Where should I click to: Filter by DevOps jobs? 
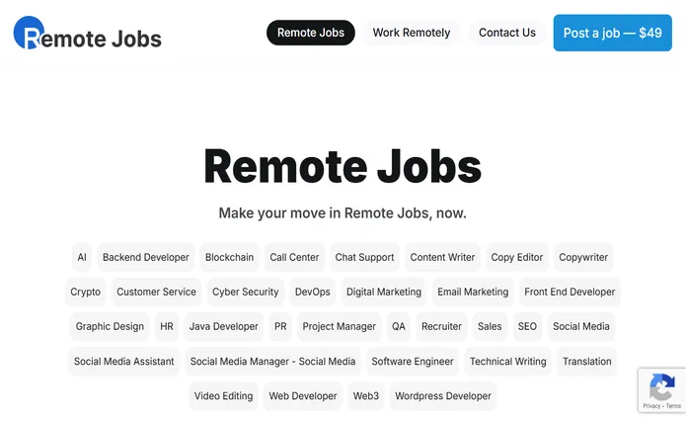click(x=312, y=292)
